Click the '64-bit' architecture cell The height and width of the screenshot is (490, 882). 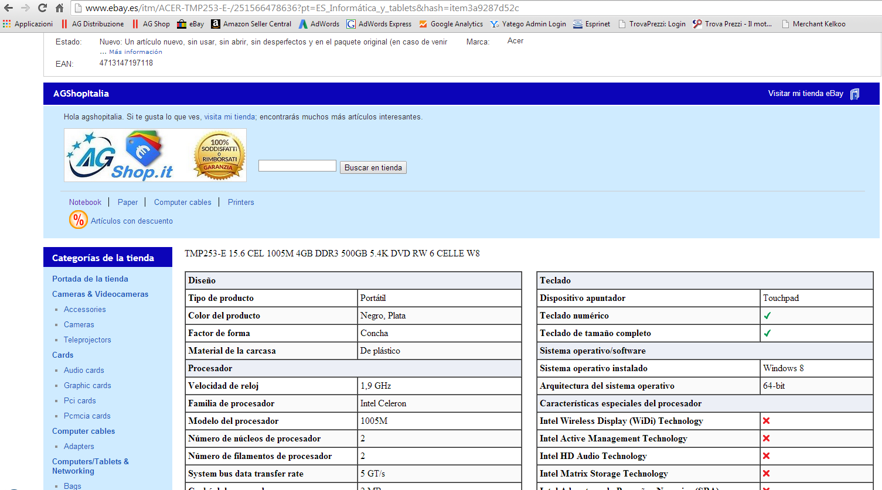[x=816, y=386]
